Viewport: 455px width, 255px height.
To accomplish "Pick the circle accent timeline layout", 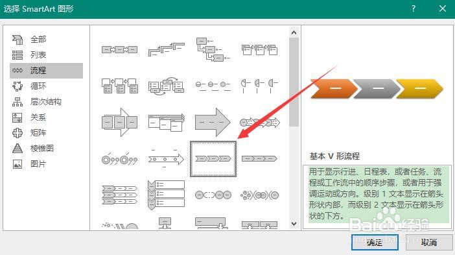I will (119, 159).
